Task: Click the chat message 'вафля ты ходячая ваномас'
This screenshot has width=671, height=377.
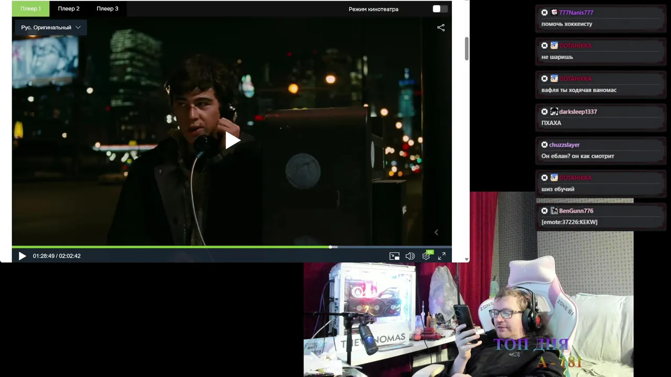Action: point(579,90)
